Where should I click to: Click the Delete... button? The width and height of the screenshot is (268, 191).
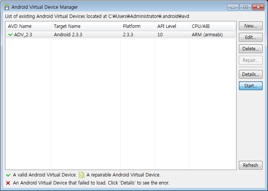[250, 49]
